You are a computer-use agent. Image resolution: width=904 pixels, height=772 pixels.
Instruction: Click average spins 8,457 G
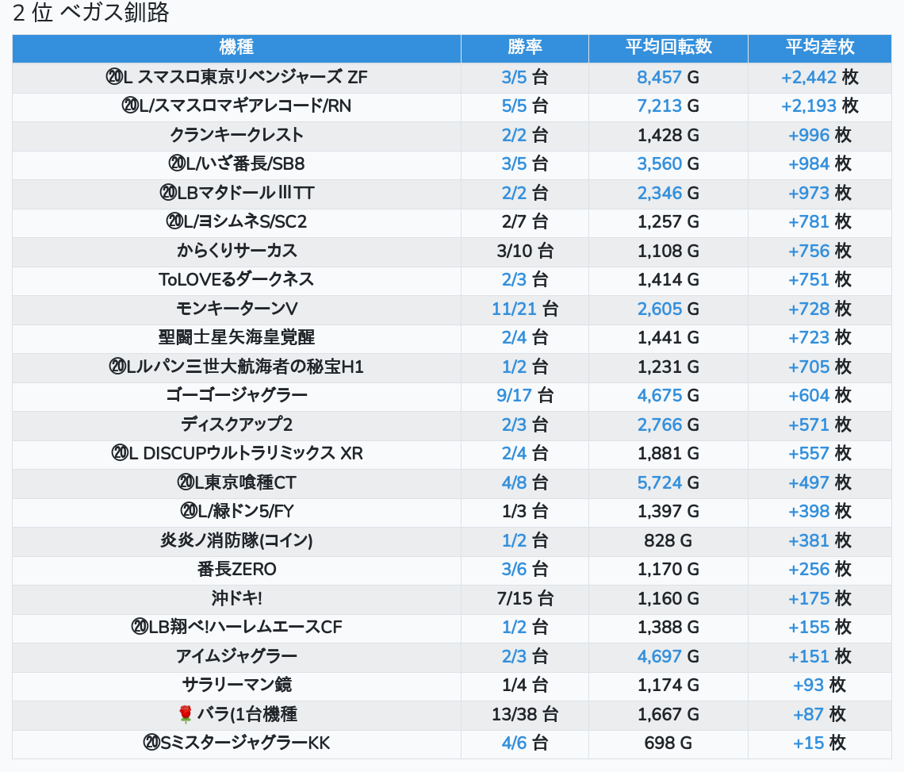coord(668,77)
